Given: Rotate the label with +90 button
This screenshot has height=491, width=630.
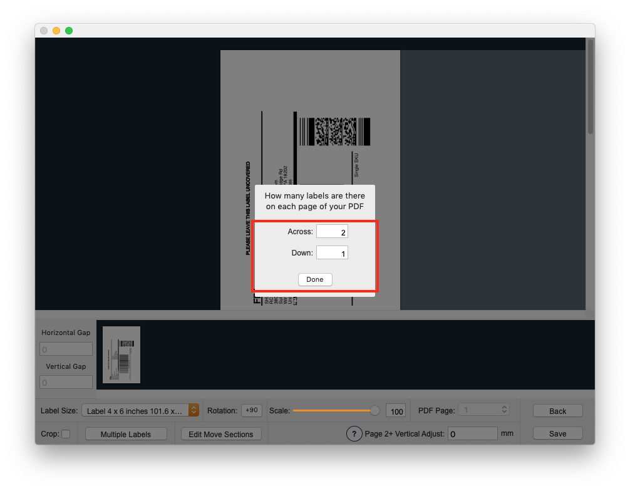Looking at the screenshot, I should 252,410.
